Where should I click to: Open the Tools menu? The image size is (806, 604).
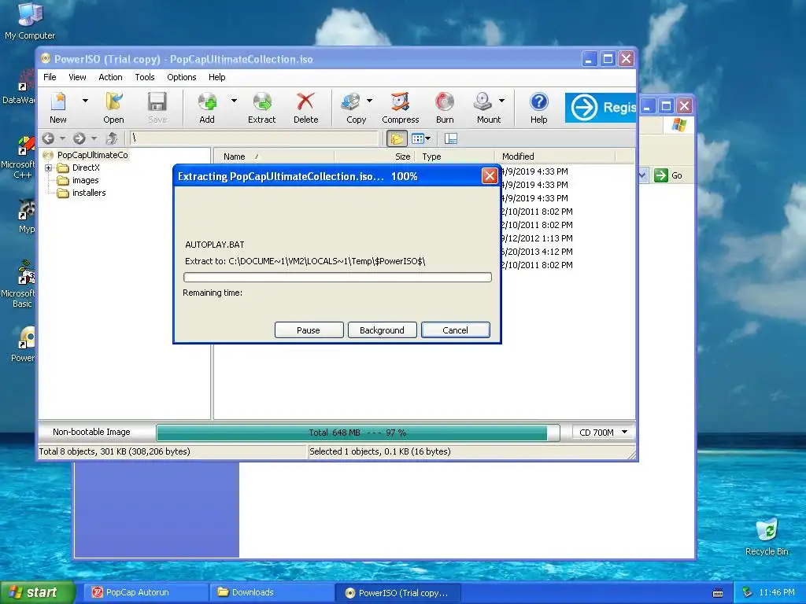tap(145, 77)
